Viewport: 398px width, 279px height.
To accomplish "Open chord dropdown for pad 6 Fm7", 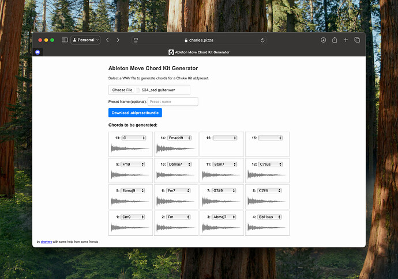I will click(178, 190).
